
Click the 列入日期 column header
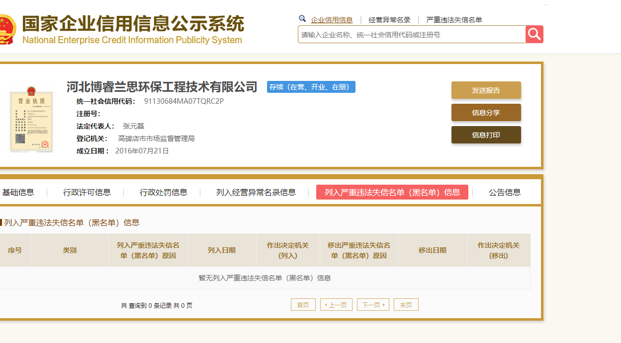(x=222, y=250)
